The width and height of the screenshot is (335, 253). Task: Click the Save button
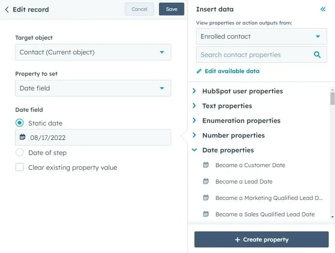171,9
